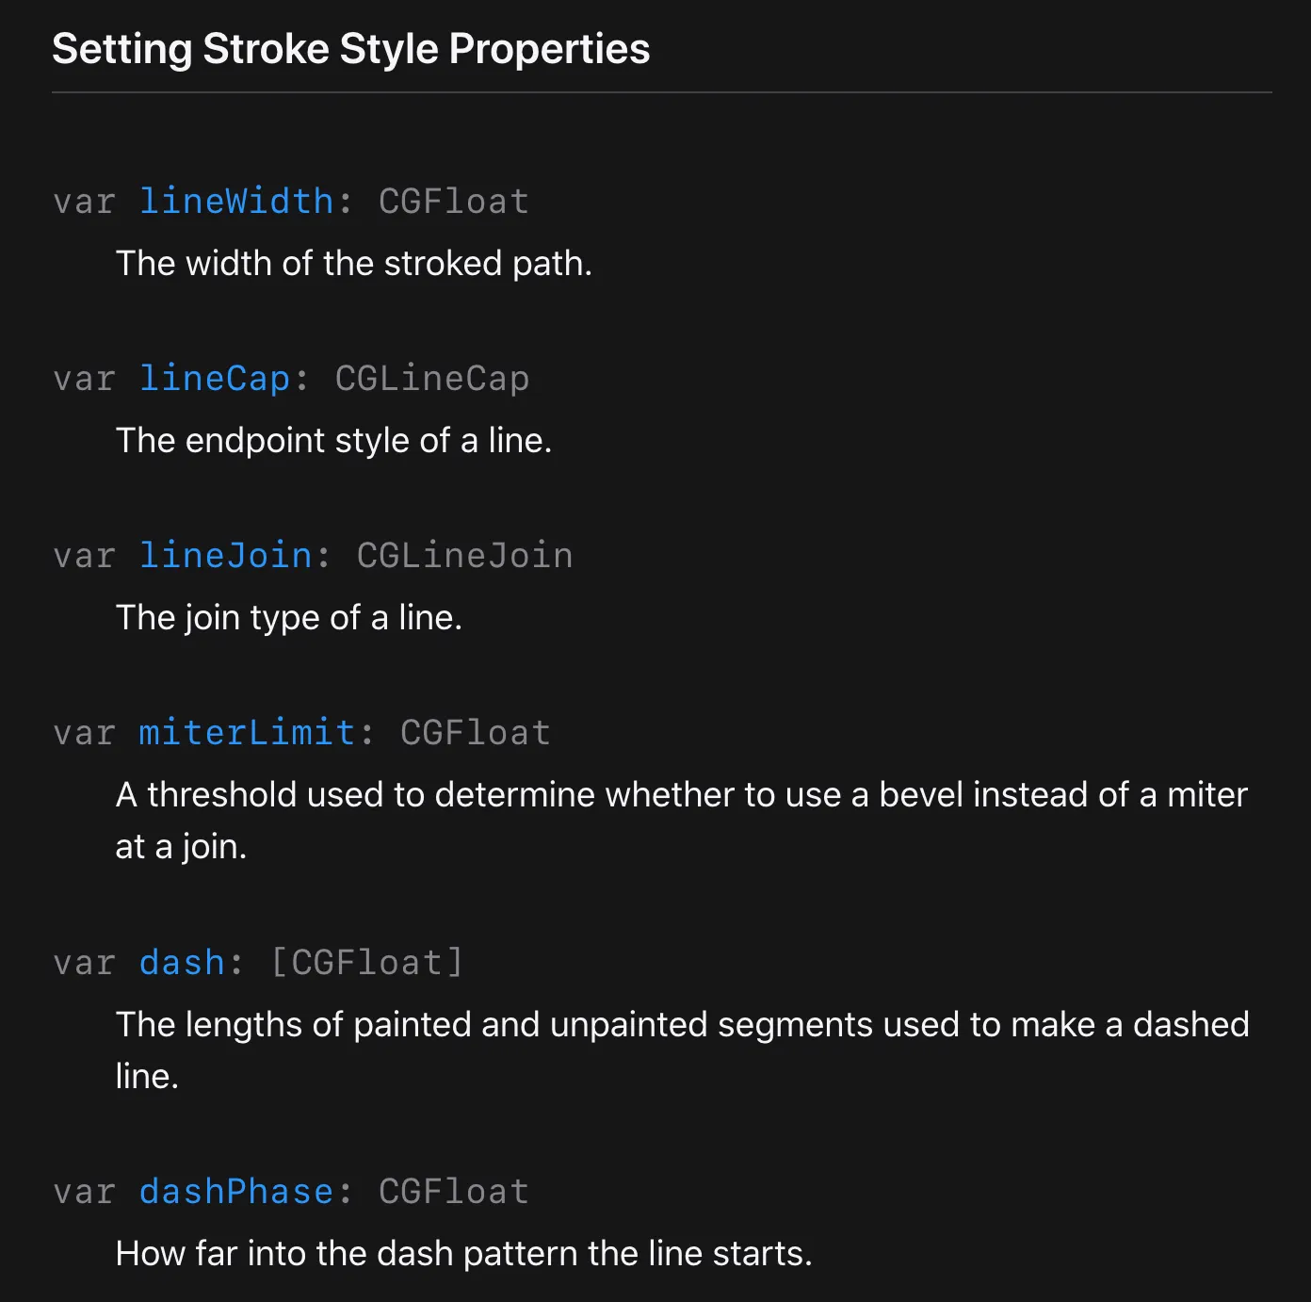This screenshot has height=1302, width=1311.
Task: Open the lineWidth property link
Action: pos(236,202)
